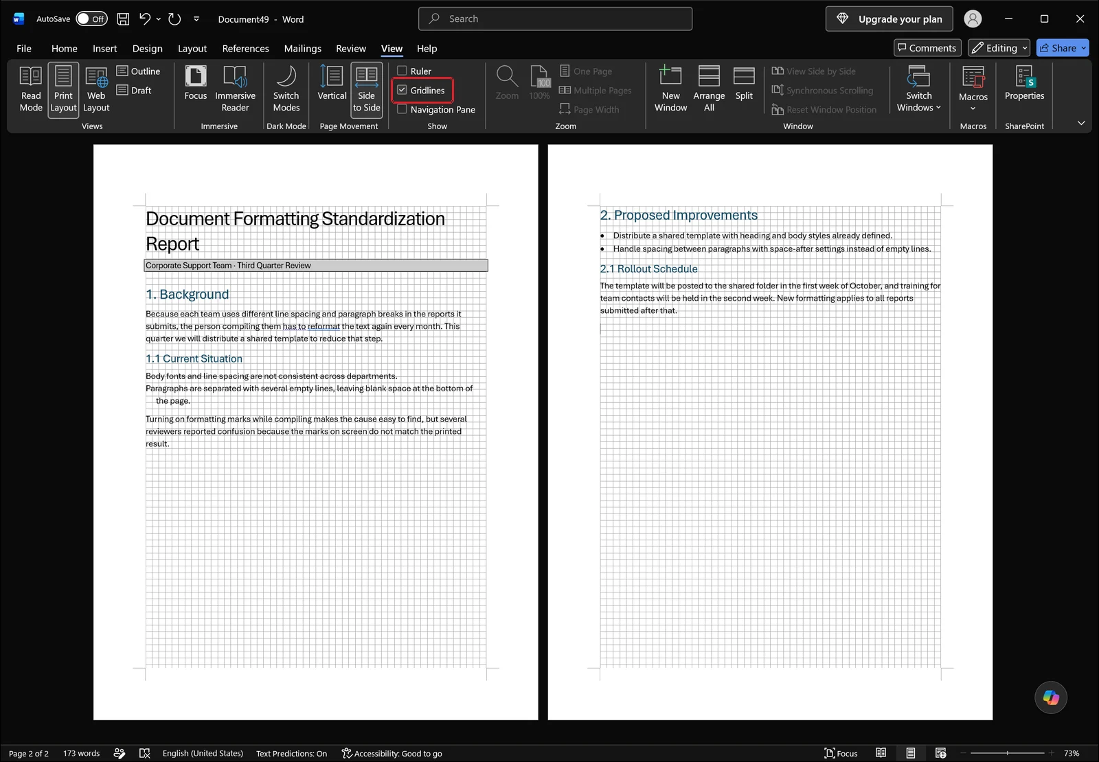The width and height of the screenshot is (1099, 762).
Task: Switch to the Layout tab
Action: pos(192,48)
